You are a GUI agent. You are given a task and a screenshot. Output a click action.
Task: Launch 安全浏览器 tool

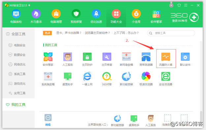[165, 79]
